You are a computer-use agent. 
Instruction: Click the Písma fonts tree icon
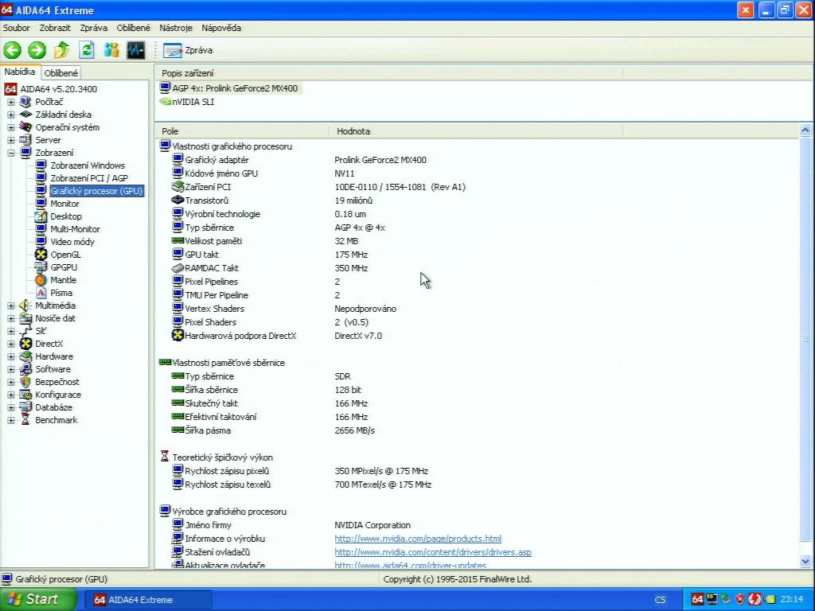(x=41, y=293)
